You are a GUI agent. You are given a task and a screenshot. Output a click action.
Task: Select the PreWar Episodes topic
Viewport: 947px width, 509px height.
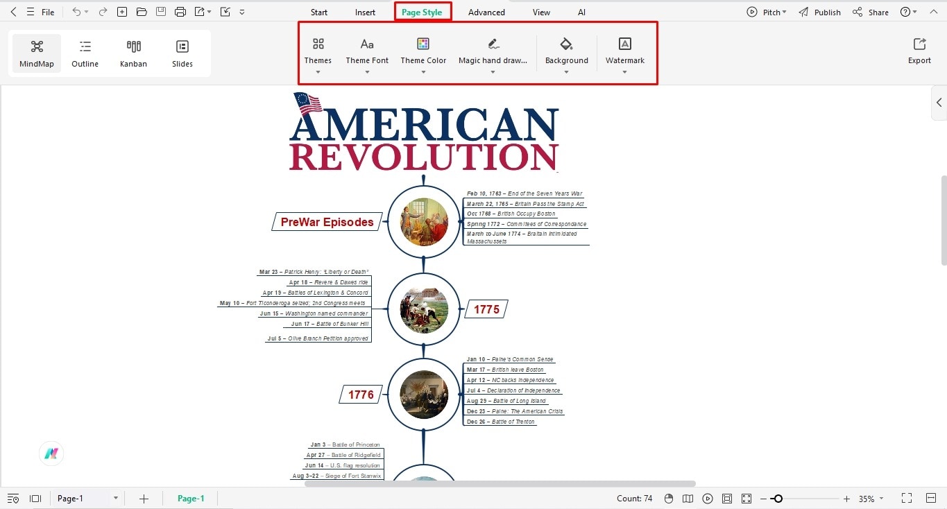coord(327,222)
